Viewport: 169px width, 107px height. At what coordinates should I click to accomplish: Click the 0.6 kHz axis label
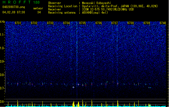(2, 102)
